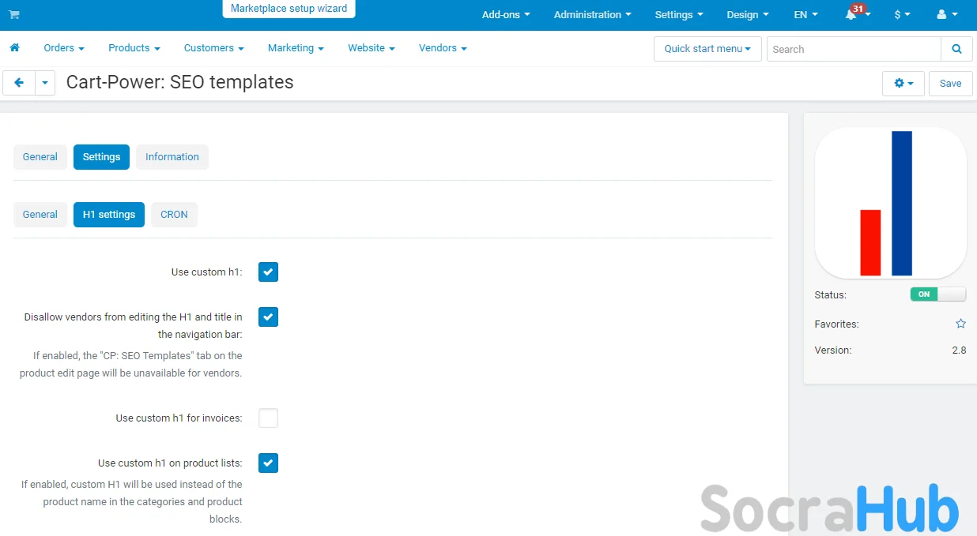Screen dimensions: 977x536
Task: Uncheck Disallow vendors from editing H1 checkbox
Action: tap(269, 317)
